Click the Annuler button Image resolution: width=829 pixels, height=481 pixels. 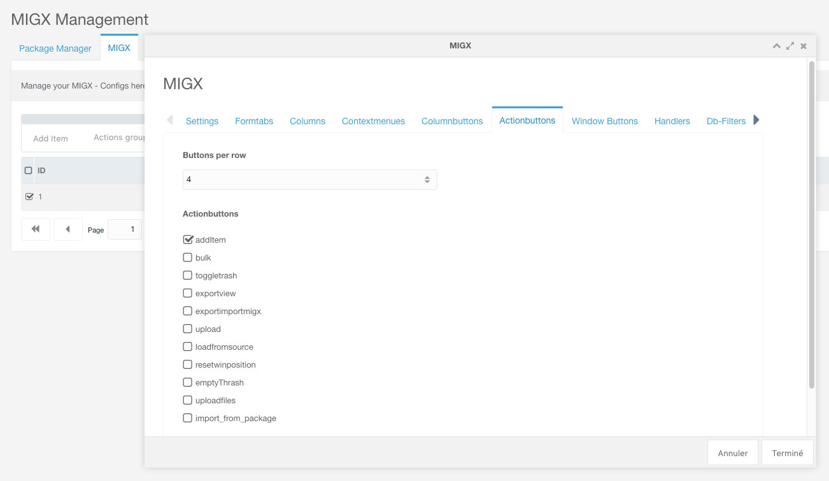coord(733,452)
